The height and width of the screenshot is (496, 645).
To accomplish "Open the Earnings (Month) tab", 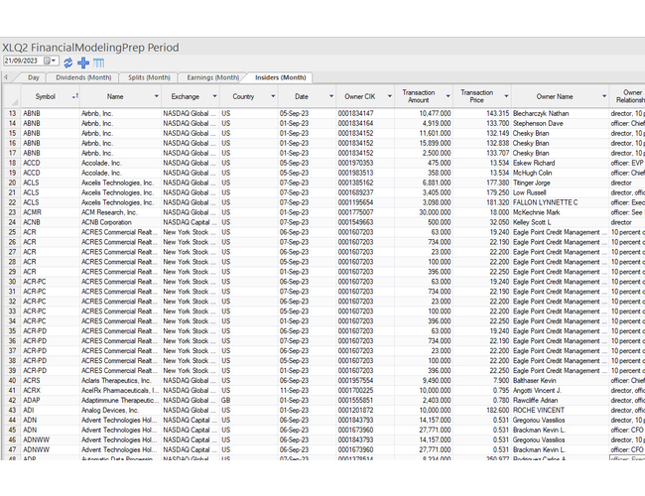I will point(212,77).
